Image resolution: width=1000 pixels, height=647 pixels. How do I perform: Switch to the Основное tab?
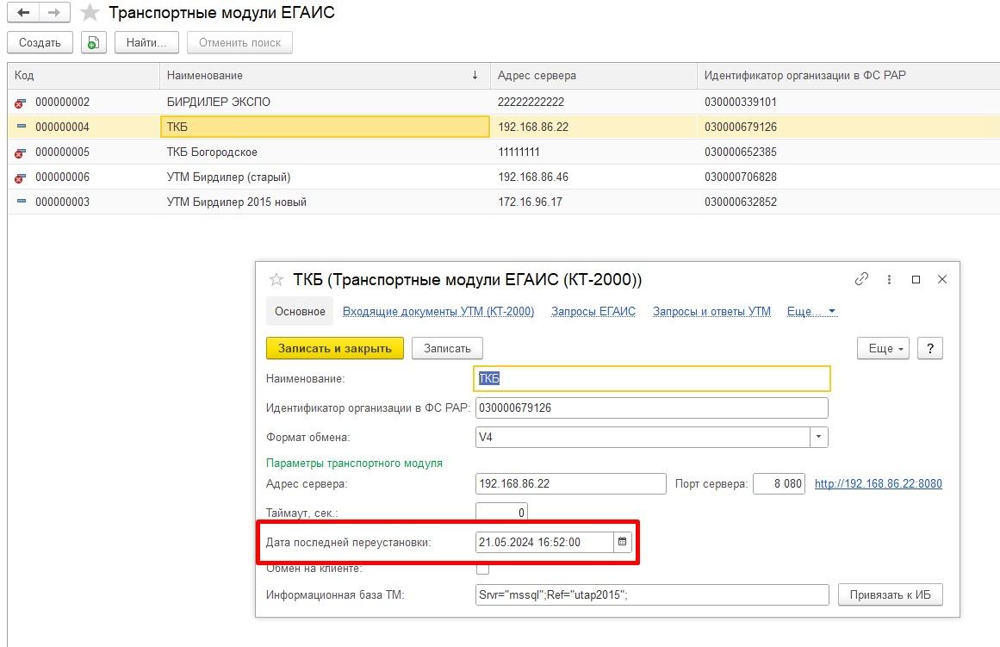pos(300,311)
